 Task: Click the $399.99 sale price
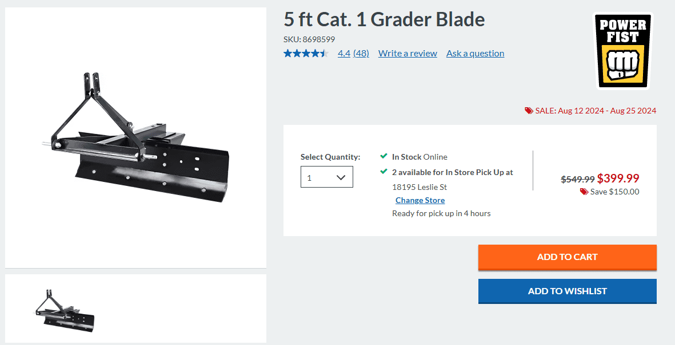tap(618, 178)
